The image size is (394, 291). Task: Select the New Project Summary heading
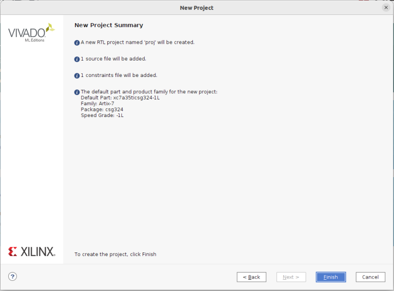(109, 25)
